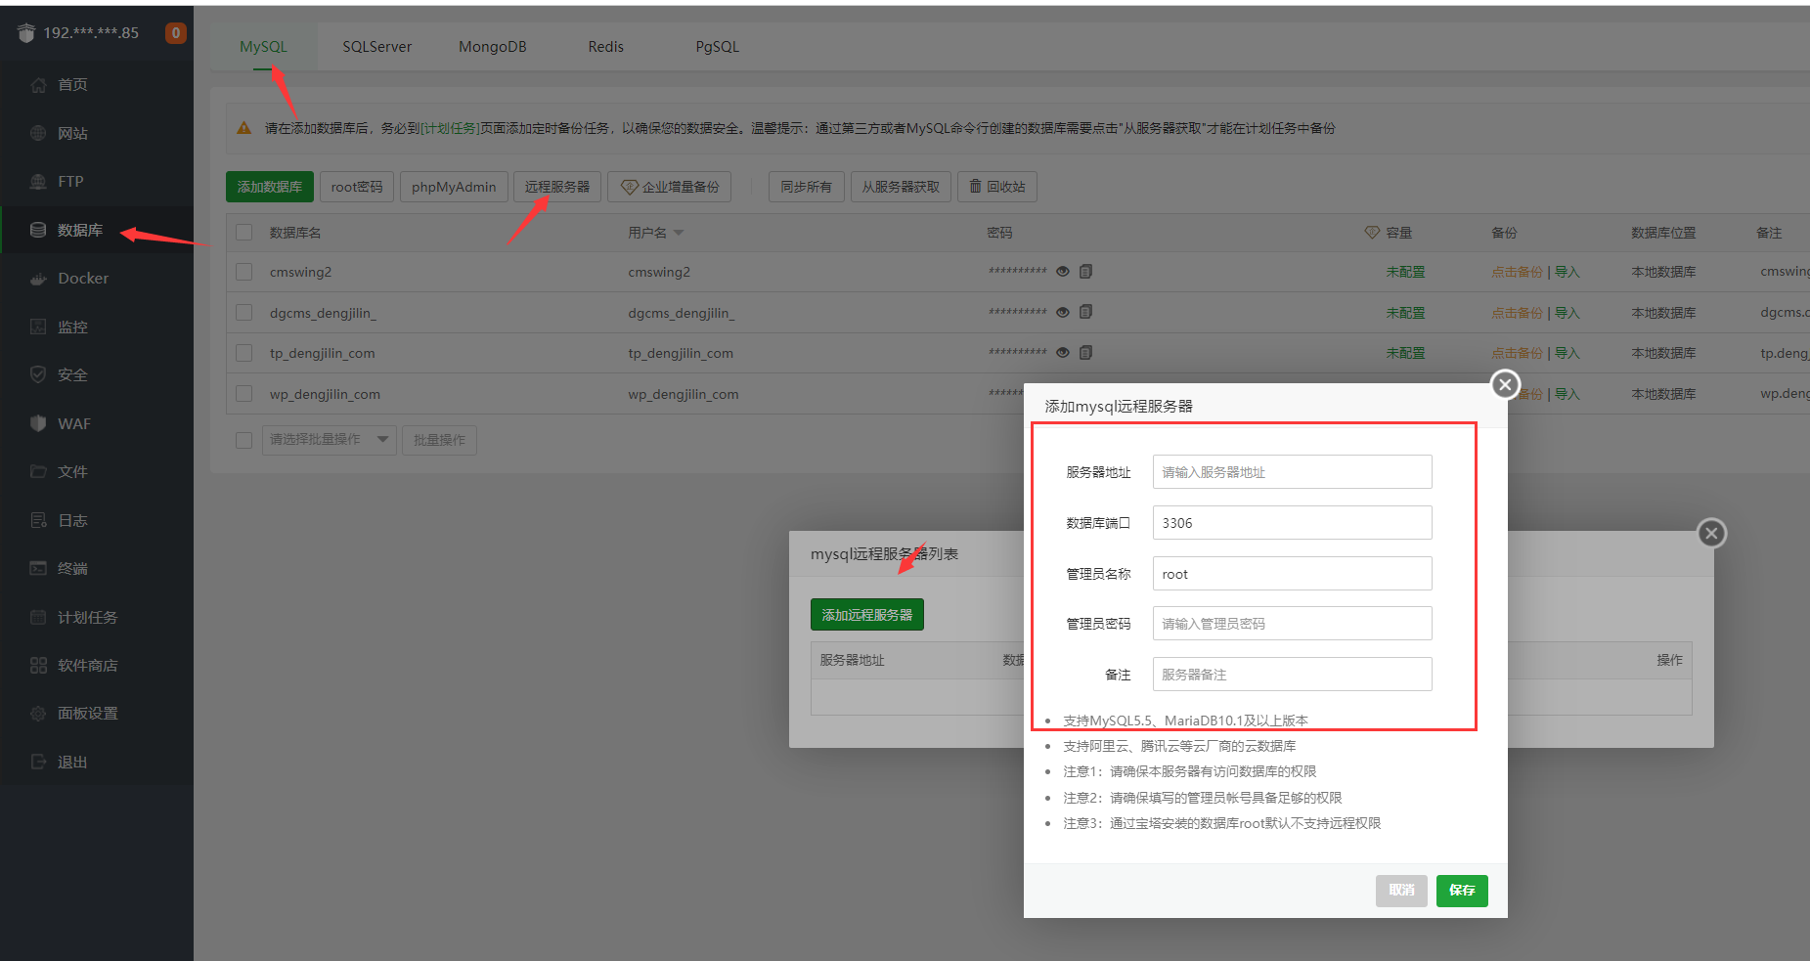Screen dimensions: 1810x961
Task: Click 点击备份 link for cmswing2
Action: 1517,272
